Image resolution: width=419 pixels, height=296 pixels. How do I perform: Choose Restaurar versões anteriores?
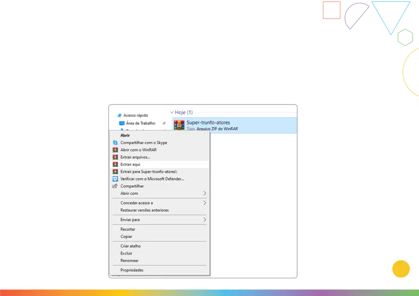click(x=160, y=210)
